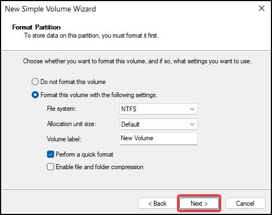The image size is (272, 215).
Task: Click the 'Perform a quick format' label text
Action: tap(85, 154)
